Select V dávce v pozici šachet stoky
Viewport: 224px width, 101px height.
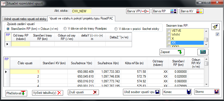[137, 29]
